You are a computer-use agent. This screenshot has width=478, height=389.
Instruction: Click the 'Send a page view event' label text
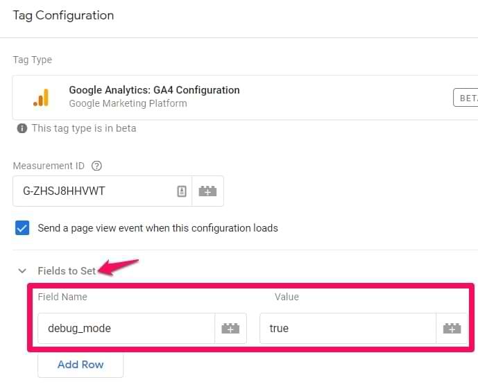(157, 228)
